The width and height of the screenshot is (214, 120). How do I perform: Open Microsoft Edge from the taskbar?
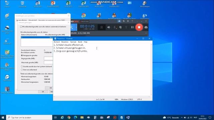pos(75,117)
